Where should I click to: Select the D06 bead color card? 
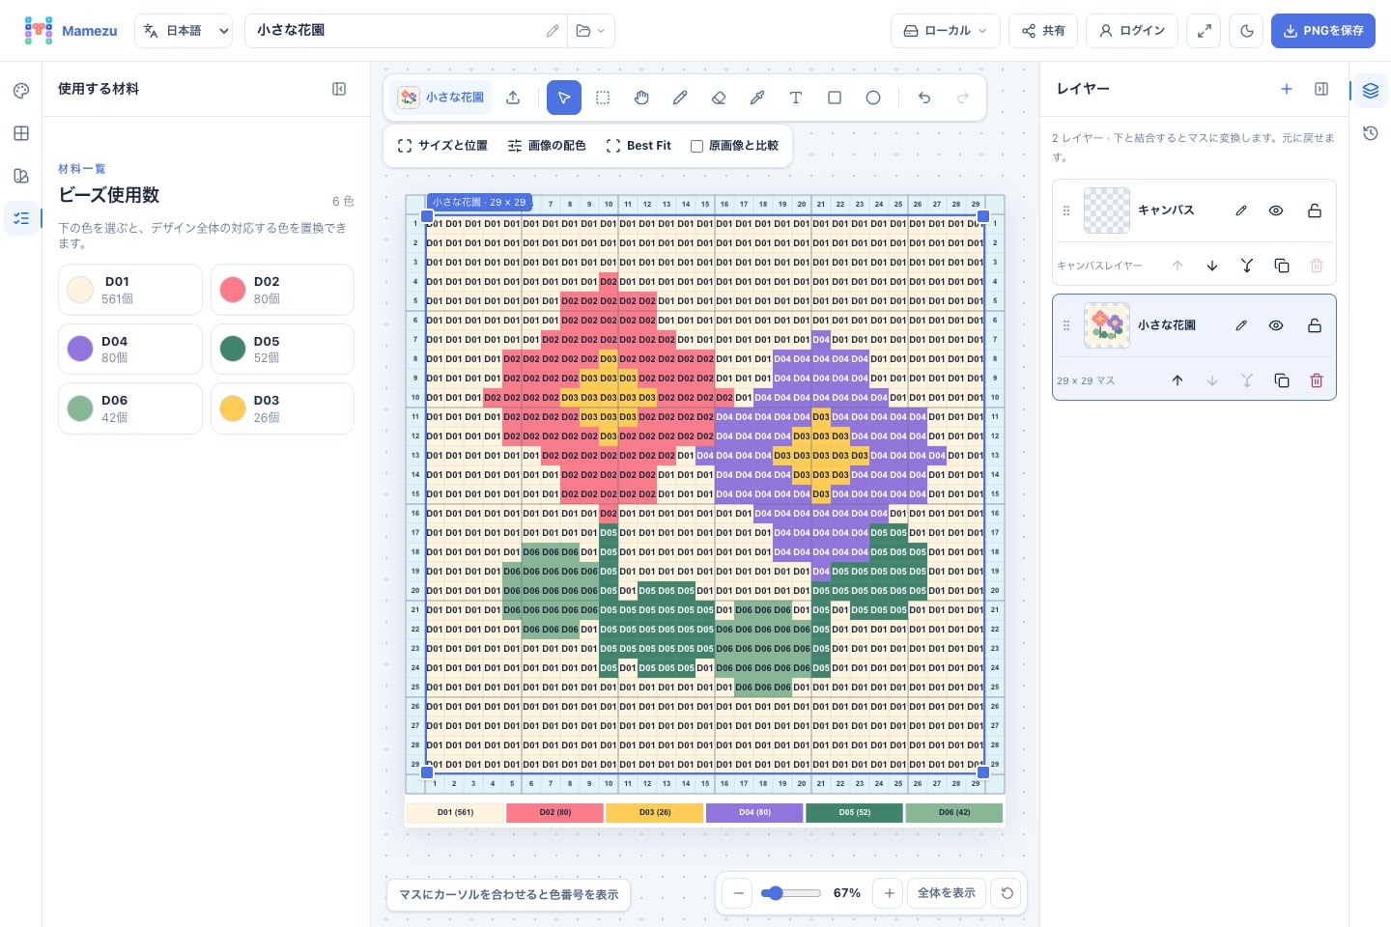[130, 408]
